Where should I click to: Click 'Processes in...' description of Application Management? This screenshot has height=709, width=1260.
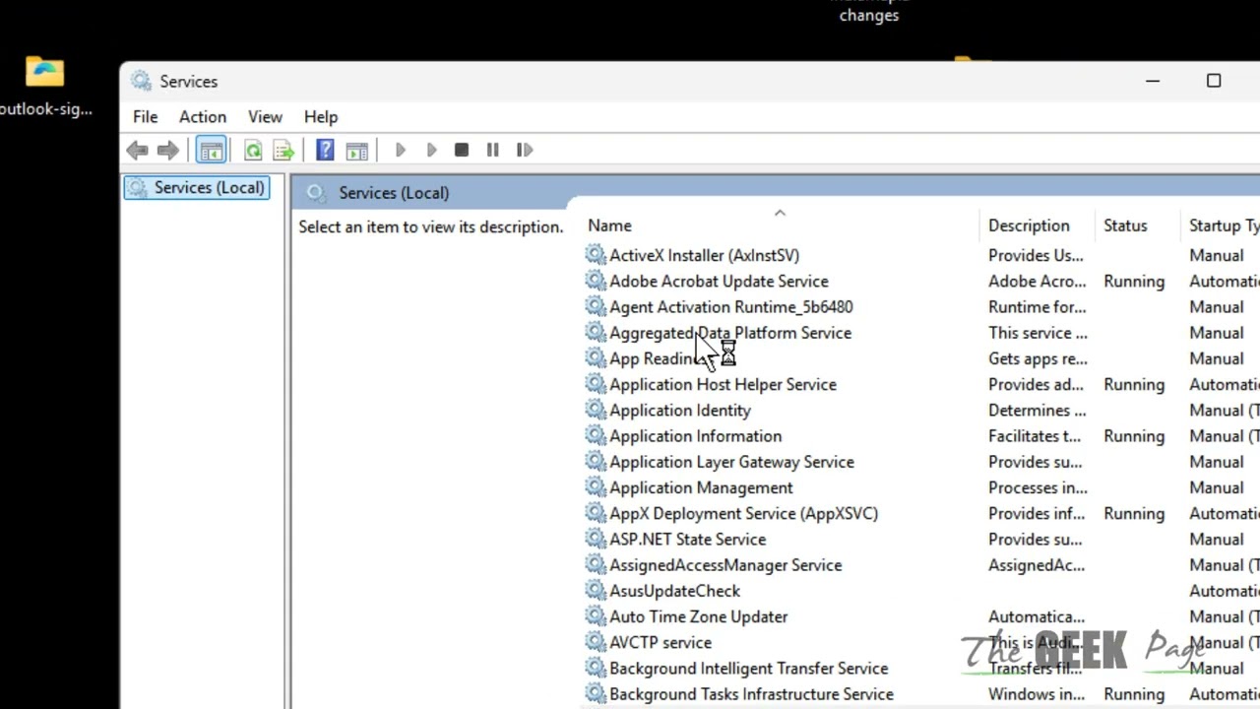coord(1038,487)
